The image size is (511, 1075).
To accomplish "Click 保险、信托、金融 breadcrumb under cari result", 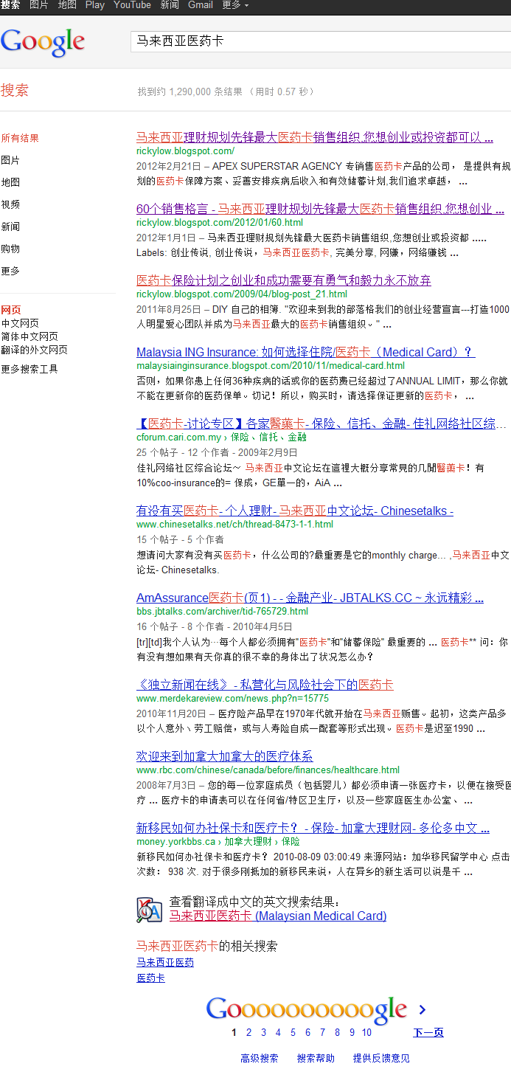I will (x=268, y=438).
